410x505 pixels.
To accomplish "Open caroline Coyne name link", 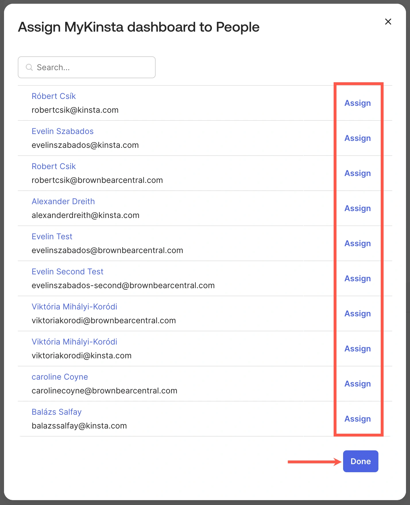I will click(60, 377).
